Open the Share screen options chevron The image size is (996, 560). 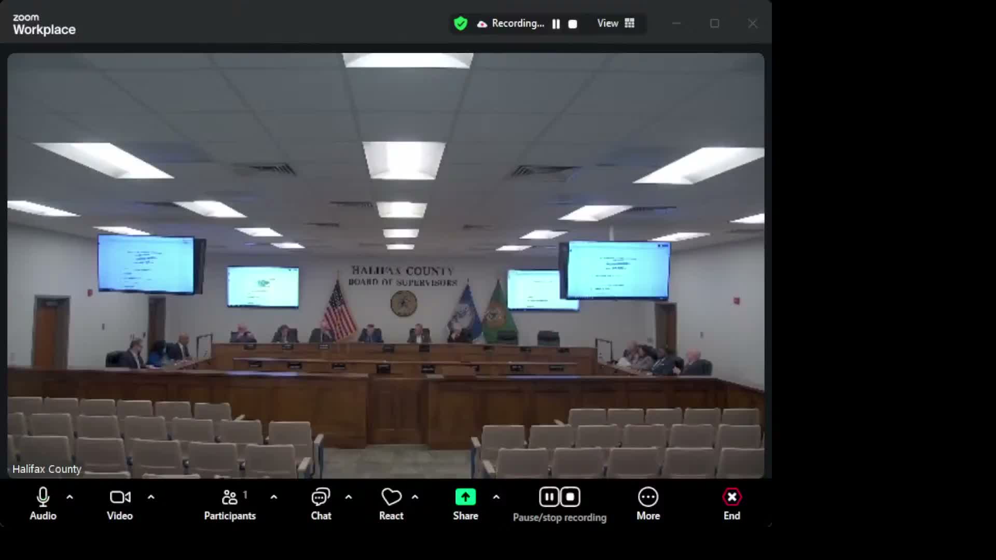coord(496,497)
